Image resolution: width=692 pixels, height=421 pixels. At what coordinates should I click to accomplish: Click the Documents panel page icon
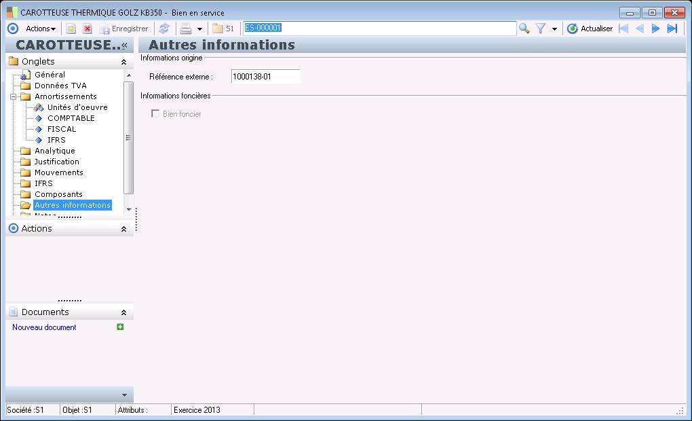tap(14, 312)
